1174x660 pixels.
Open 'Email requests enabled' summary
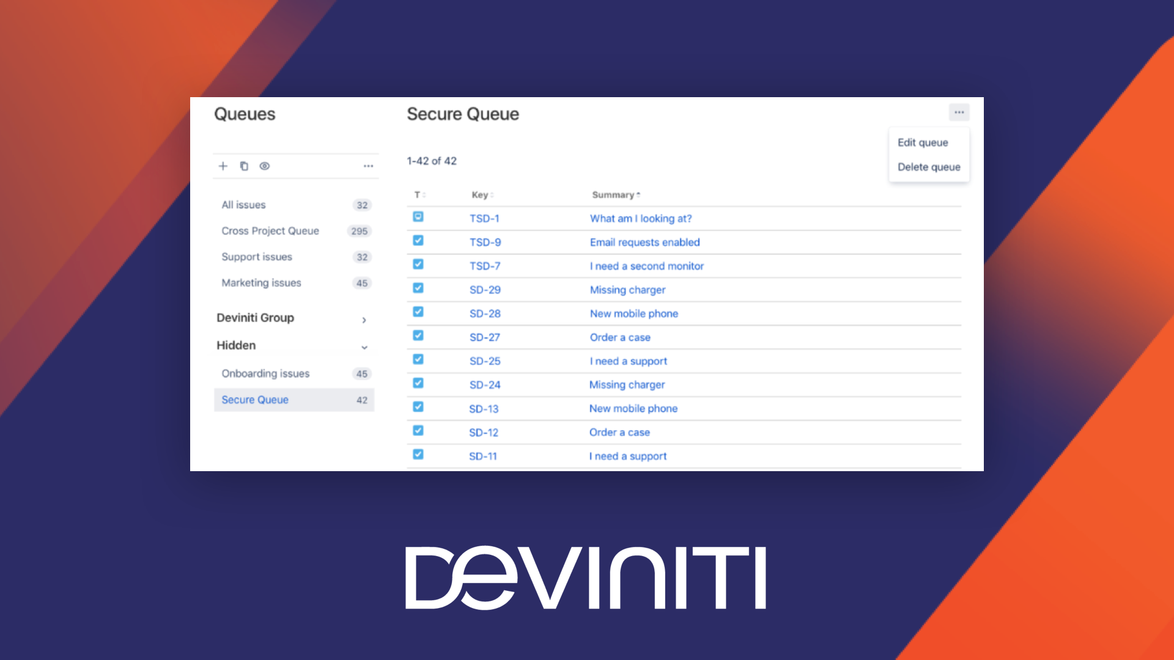(x=645, y=243)
